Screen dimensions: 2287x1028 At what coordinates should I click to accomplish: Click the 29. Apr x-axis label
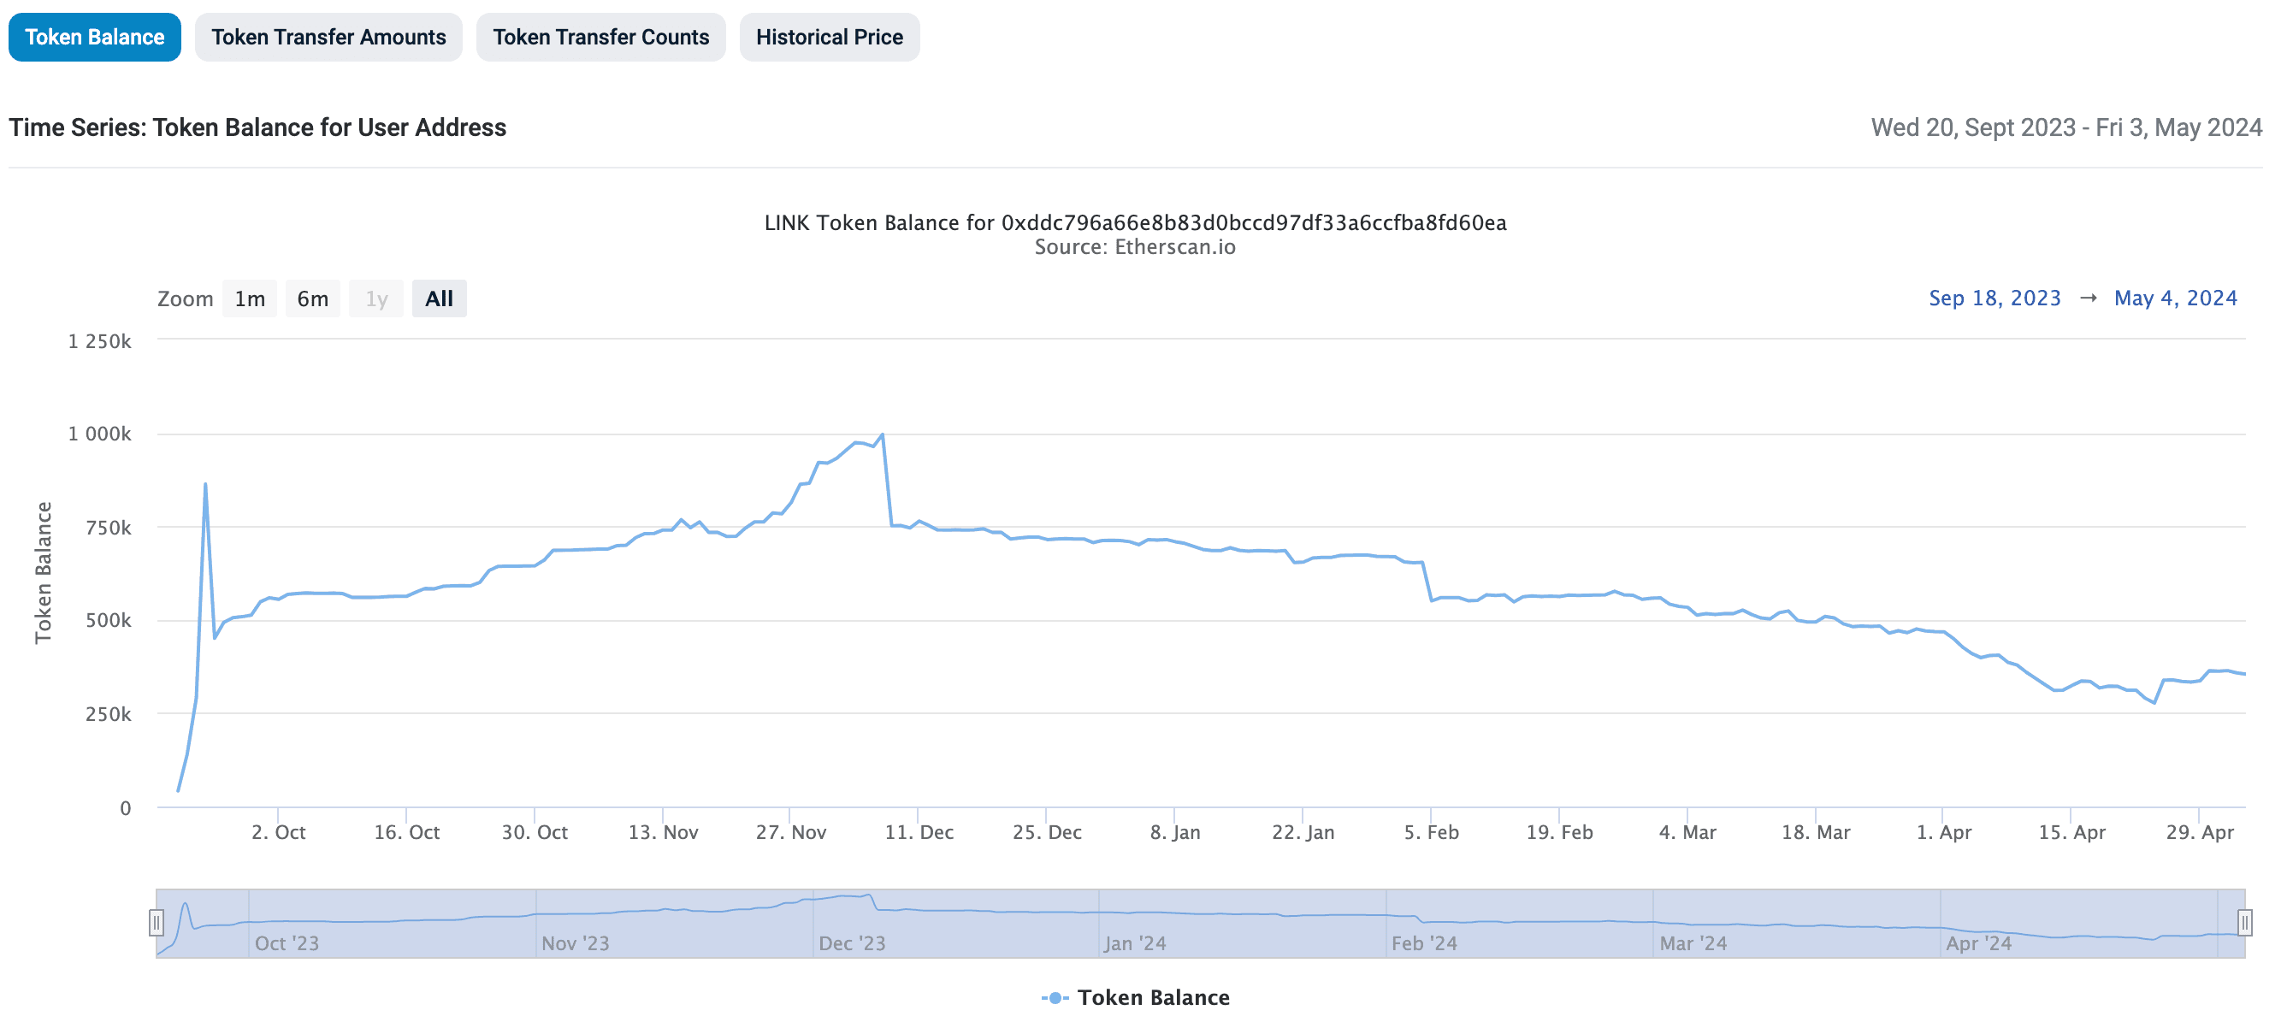click(2199, 832)
